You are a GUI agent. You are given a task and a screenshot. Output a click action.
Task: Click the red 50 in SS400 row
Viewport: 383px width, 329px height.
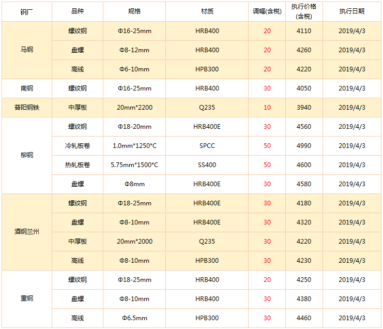coord(267,165)
